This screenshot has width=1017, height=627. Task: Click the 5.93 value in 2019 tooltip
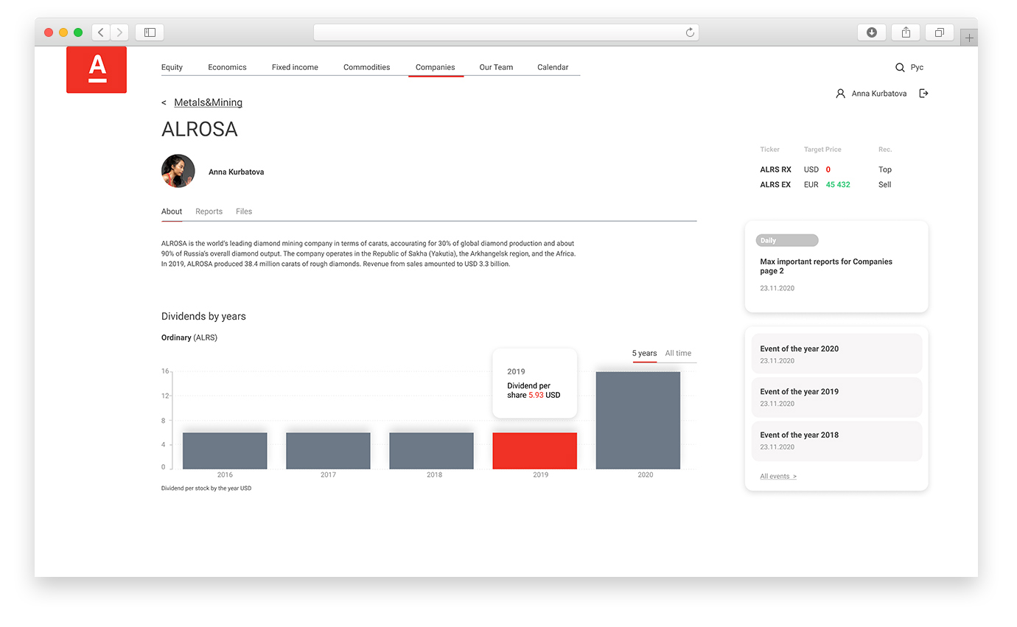(x=536, y=396)
